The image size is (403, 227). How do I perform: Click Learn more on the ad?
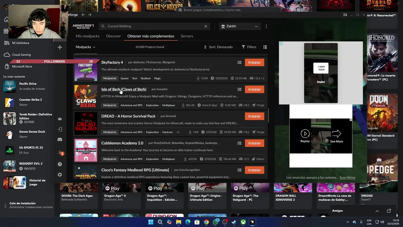click(321, 68)
